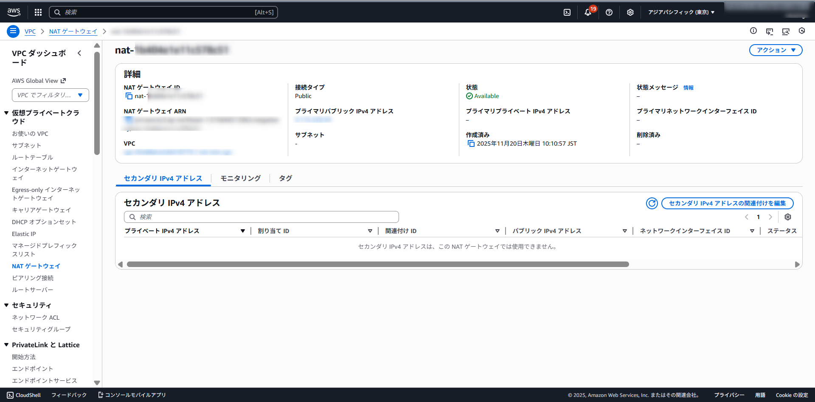Viewport: 815px width, 402px height.
Task: Copy the NAT gateway ID
Action: coord(129,96)
